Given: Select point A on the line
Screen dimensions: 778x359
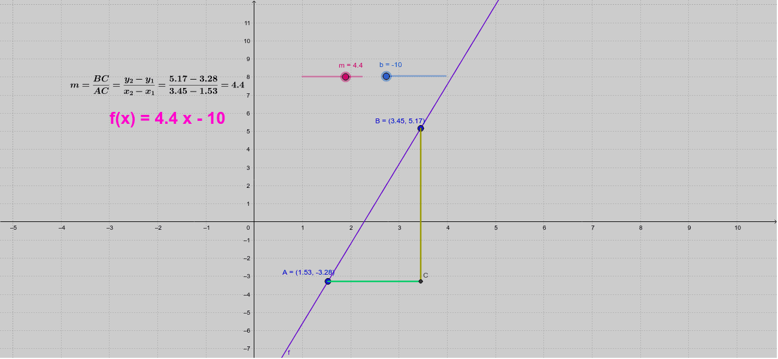Looking at the screenshot, I should [x=328, y=281].
